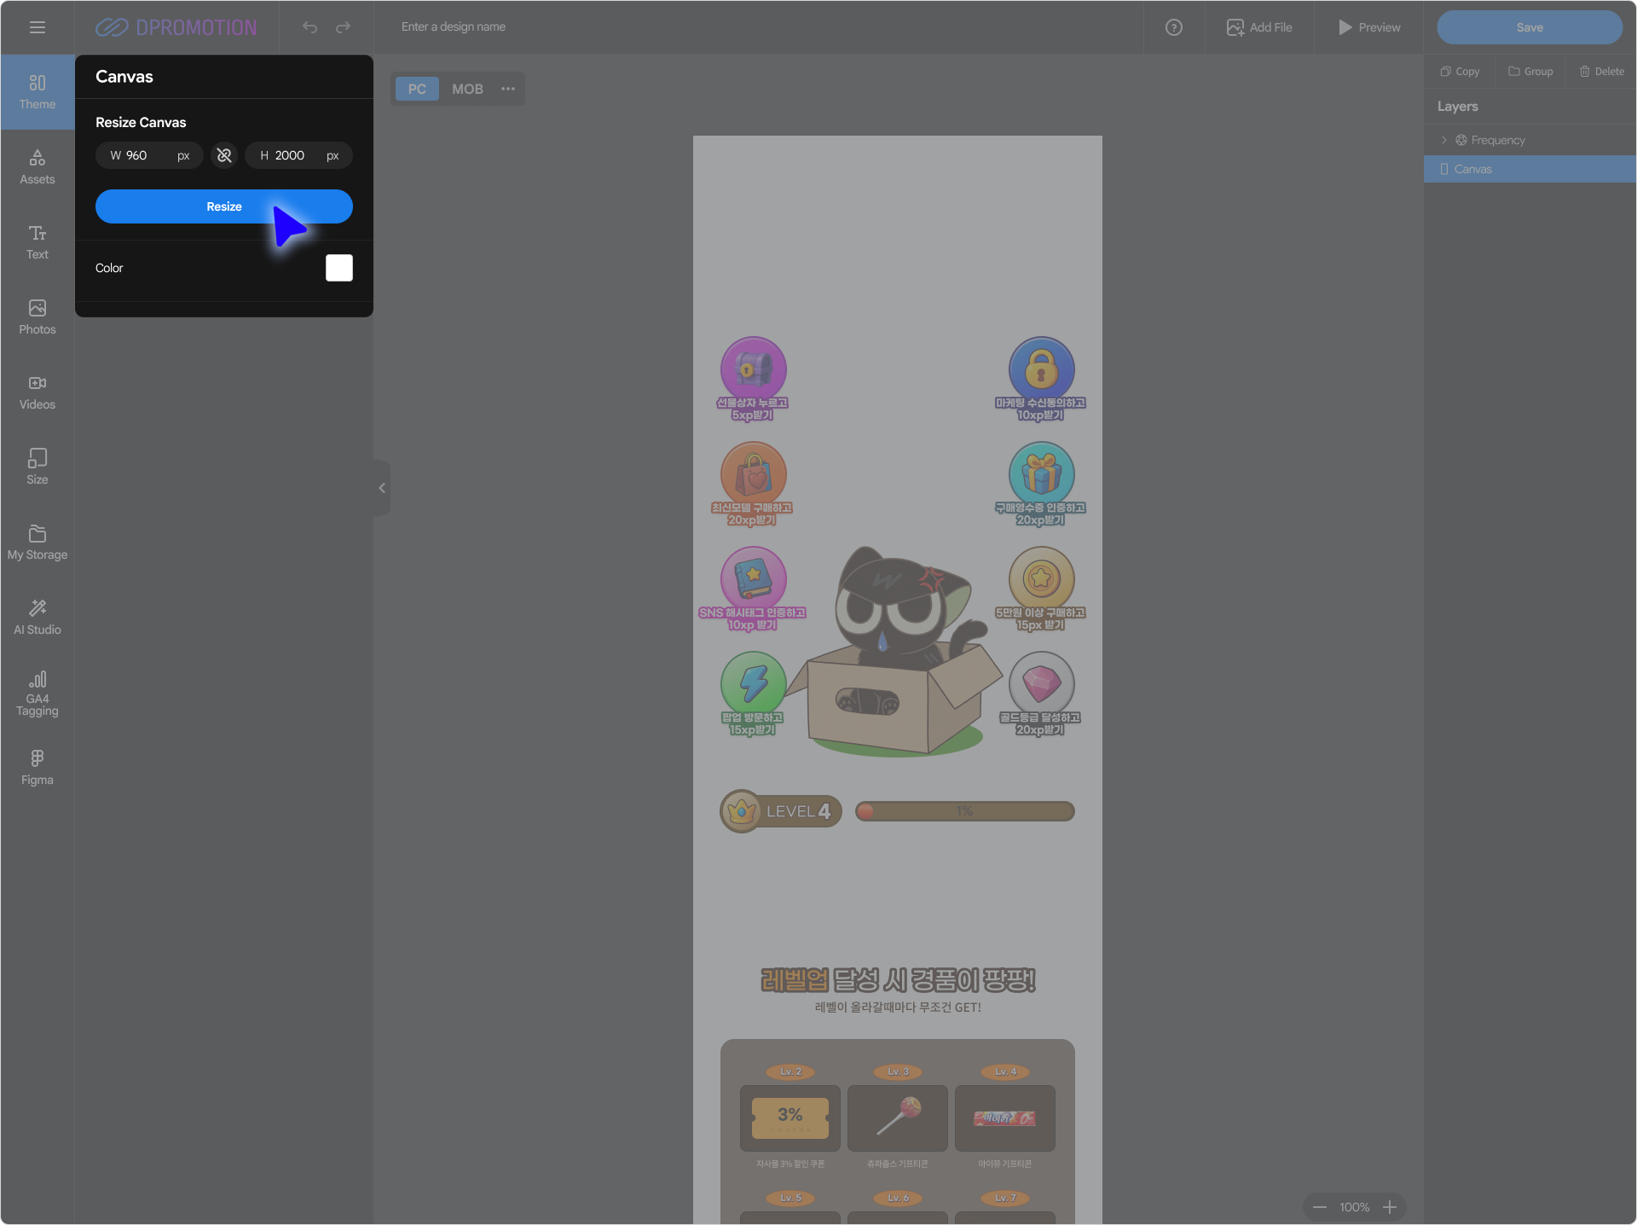
Task: Click the Delete layer button
Action: click(x=1602, y=72)
